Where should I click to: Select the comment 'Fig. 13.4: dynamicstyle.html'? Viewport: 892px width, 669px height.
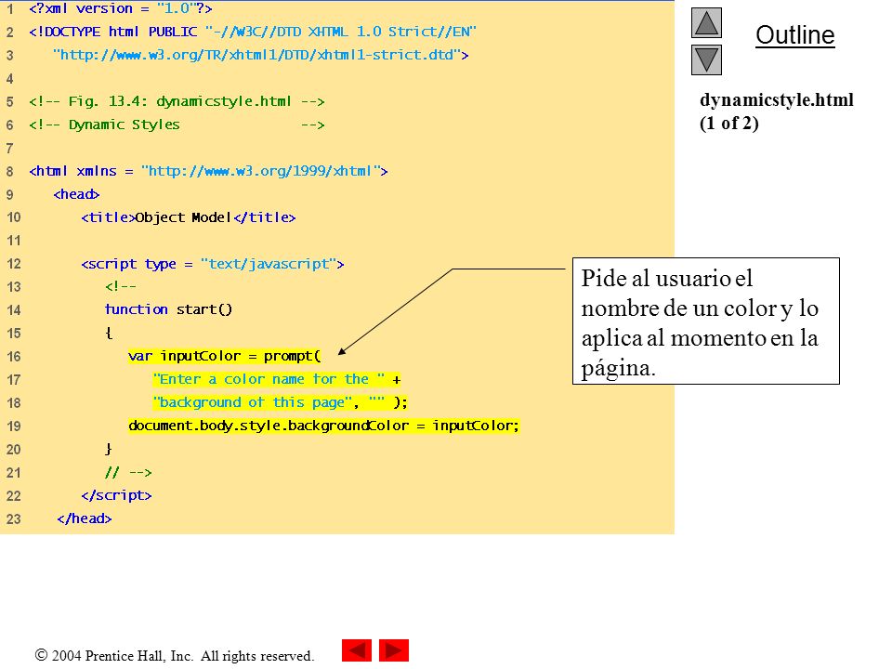click(x=177, y=102)
